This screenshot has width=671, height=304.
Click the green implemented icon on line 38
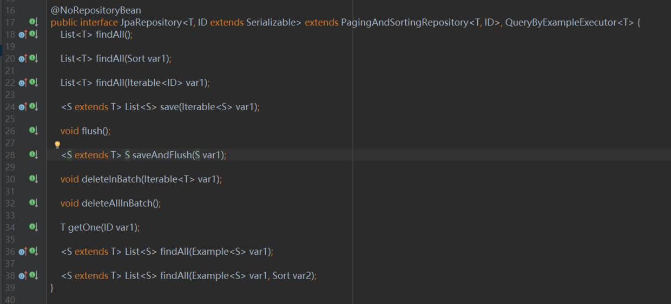coord(33,275)
